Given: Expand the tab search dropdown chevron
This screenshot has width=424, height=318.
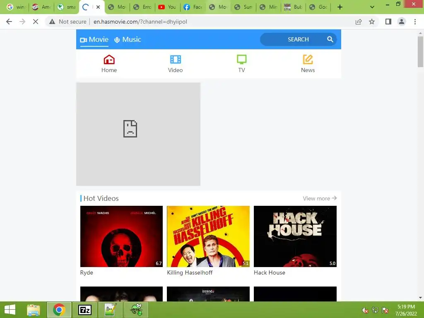Looking at the screenshot, I should point(372,7).
